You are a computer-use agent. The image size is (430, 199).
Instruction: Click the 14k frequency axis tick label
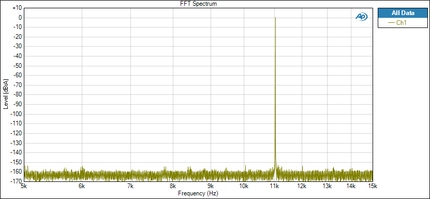click(351, 186)
